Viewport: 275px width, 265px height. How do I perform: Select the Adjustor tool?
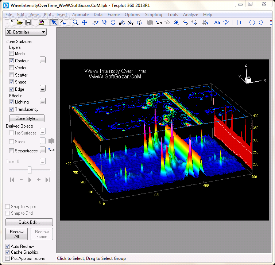pyautogui.click(x=63, y=23)
